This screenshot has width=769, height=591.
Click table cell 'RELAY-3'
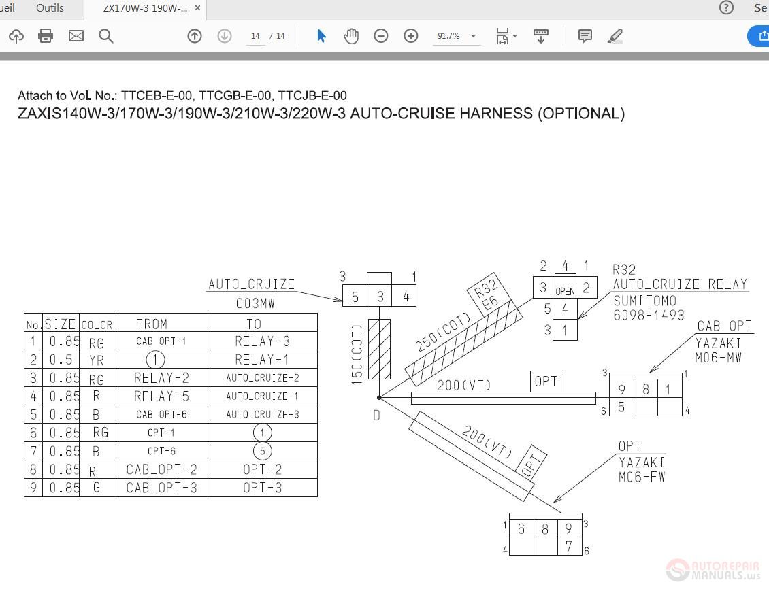263,341
